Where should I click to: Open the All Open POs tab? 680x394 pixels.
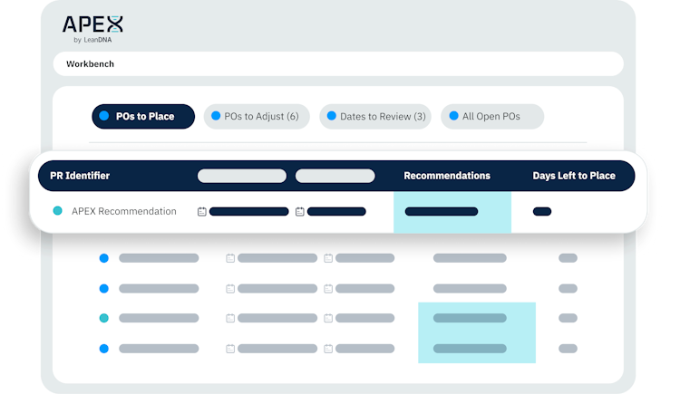click(x=492, y=116)
